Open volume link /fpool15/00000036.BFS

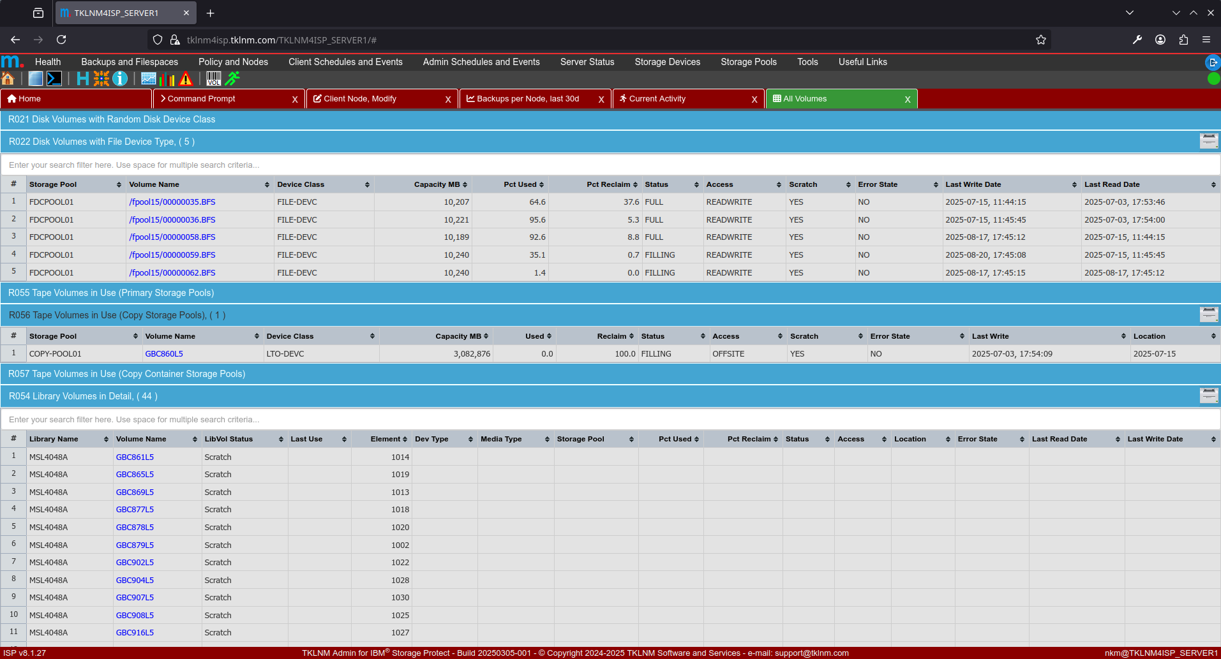172,219
